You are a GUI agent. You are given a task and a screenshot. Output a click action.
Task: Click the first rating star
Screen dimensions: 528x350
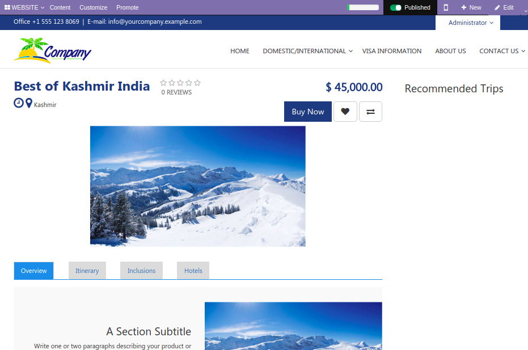pyautogui.click(x=163, y=83)
